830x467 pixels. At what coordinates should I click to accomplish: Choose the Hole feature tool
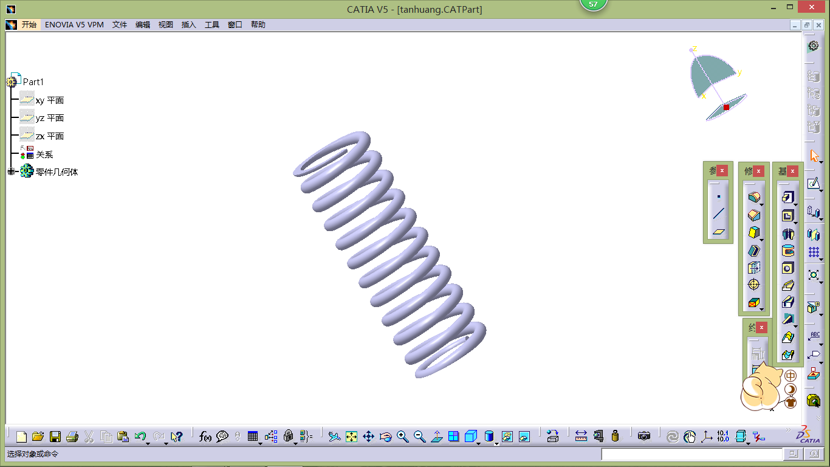pyautogui.click(x=787, y=268)
